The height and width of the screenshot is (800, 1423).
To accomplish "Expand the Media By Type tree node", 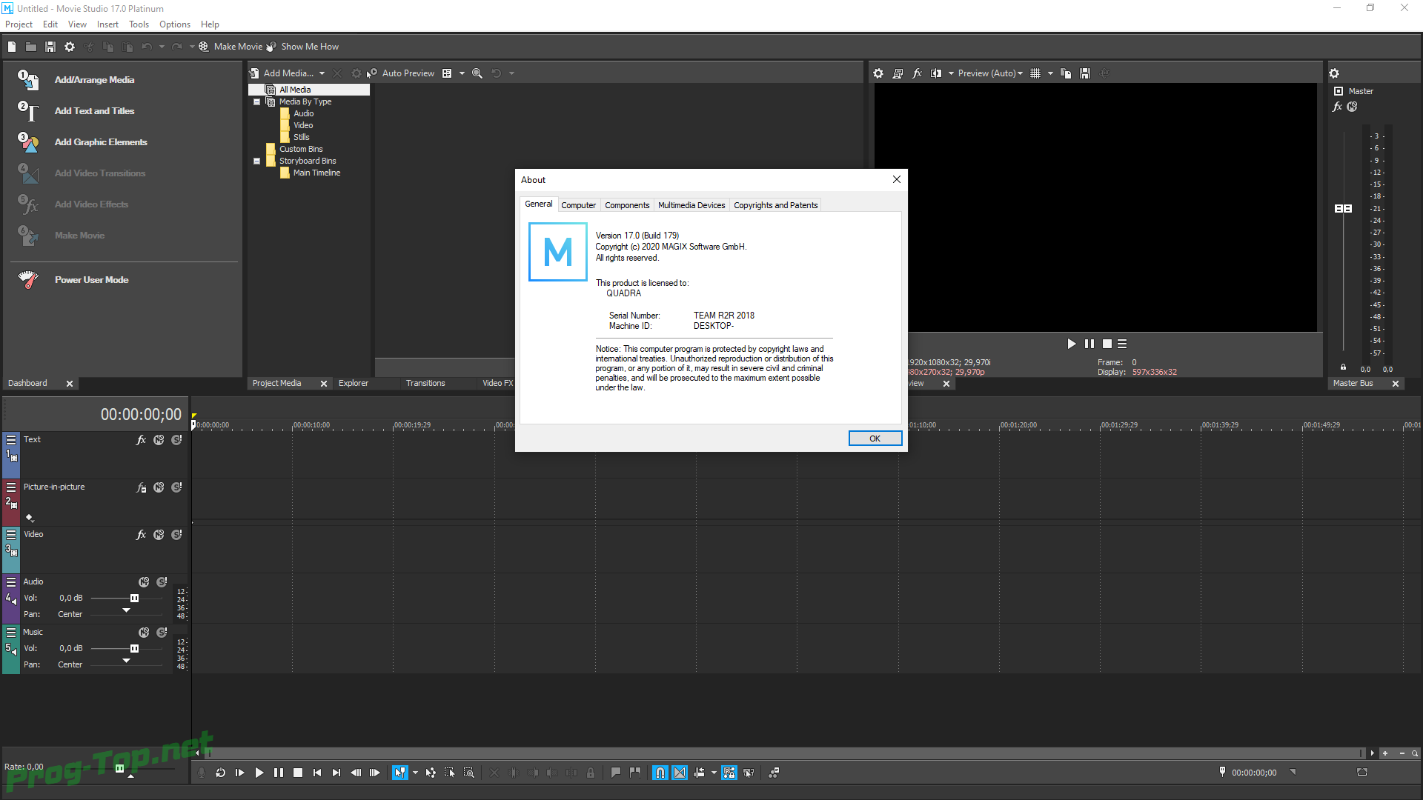I will coord(257,101).
